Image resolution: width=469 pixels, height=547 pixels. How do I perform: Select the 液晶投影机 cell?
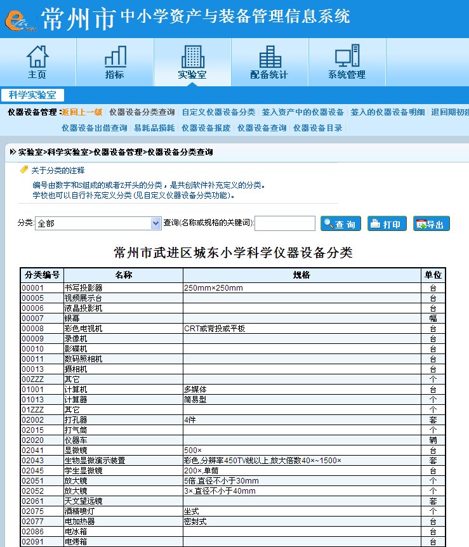click(x=124, y=308)
